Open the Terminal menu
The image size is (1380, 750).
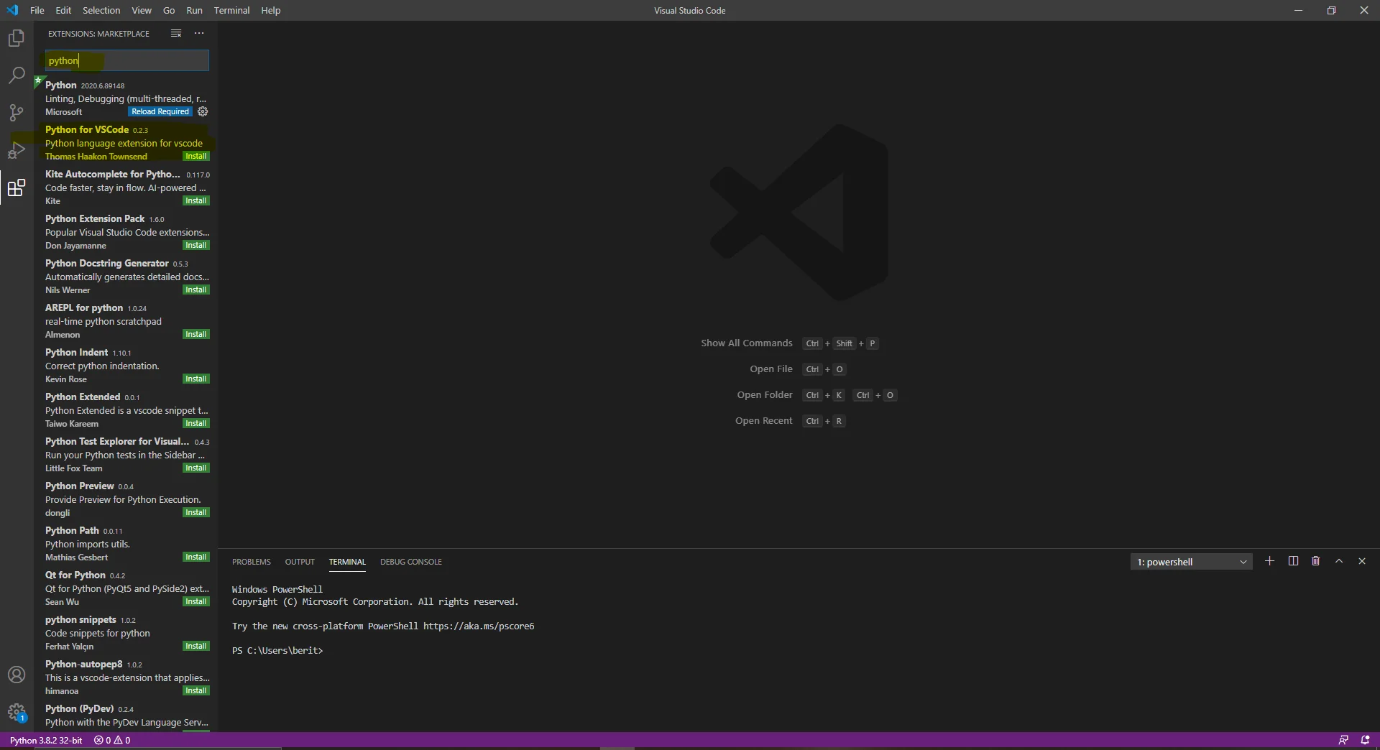coord(231,11)
